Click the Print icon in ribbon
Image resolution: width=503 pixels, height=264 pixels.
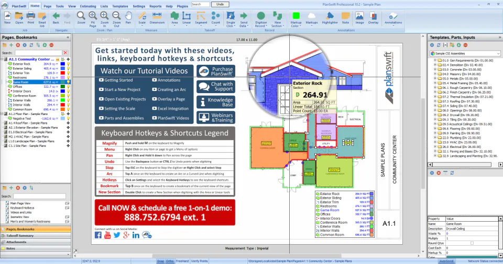coord(30,18)
